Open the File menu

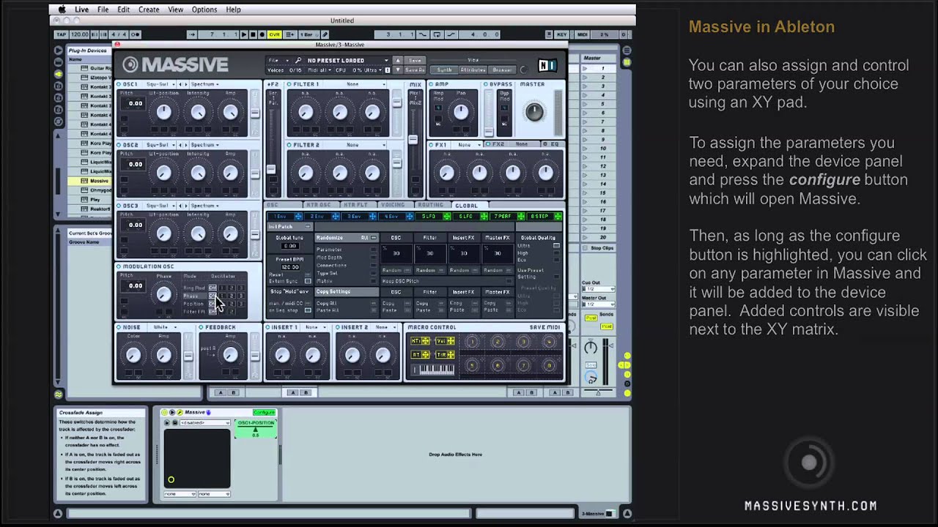click(x=103, y=10)
